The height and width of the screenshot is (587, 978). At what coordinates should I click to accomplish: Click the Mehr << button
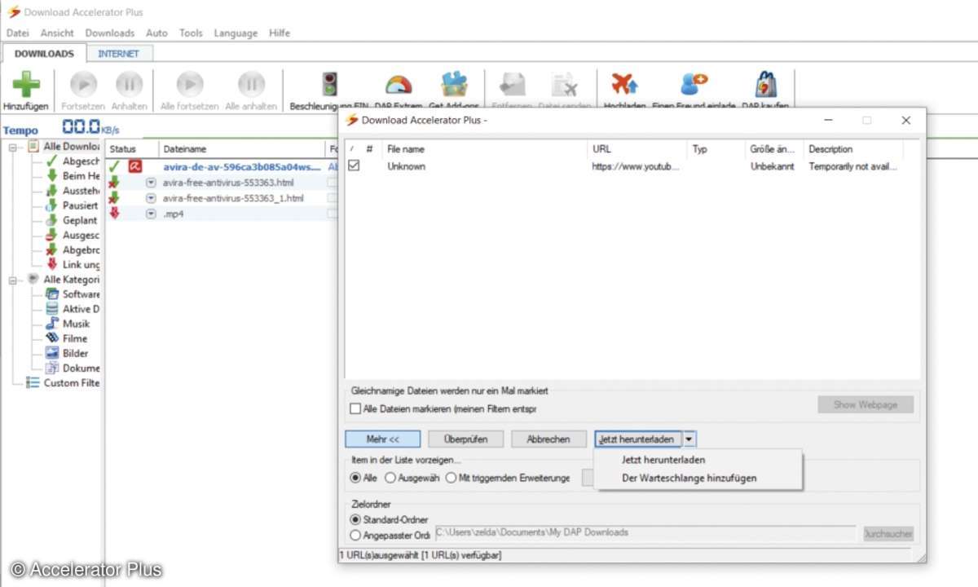pos(383,439)
